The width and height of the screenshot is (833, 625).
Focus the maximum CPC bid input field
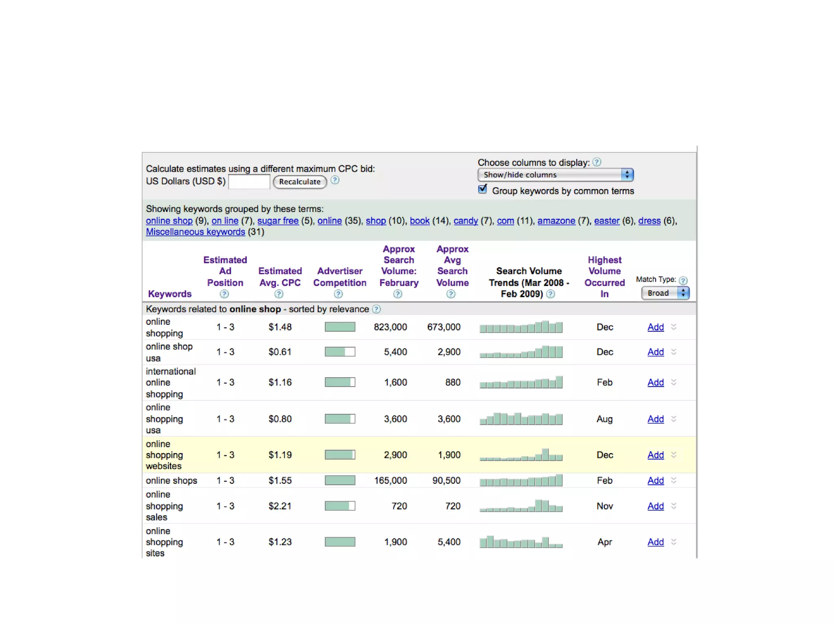249,181
